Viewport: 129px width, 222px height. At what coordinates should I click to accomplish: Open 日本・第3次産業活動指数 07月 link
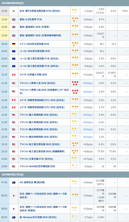(x=40, y=11)
